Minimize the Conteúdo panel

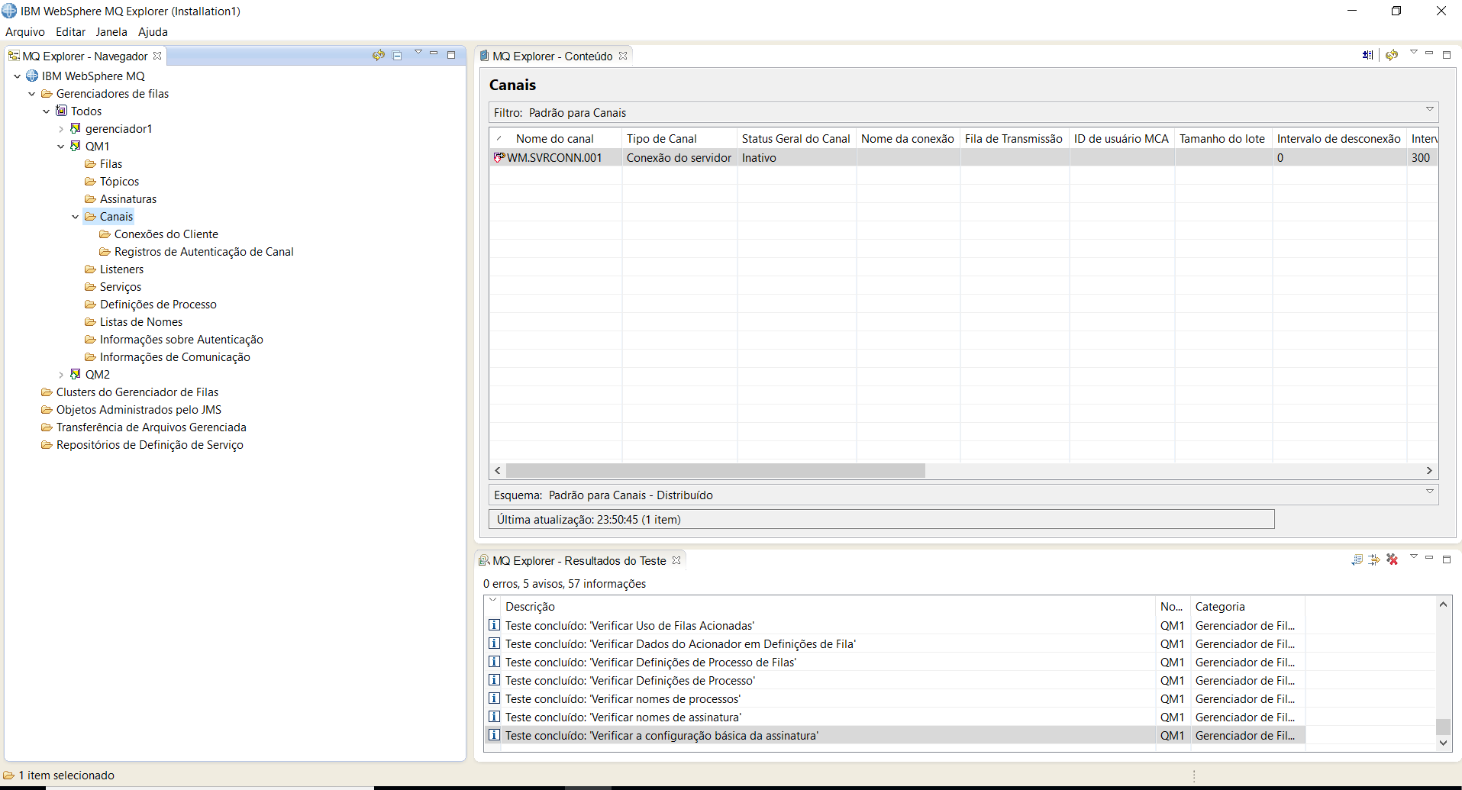click(x=1429, y=53)
